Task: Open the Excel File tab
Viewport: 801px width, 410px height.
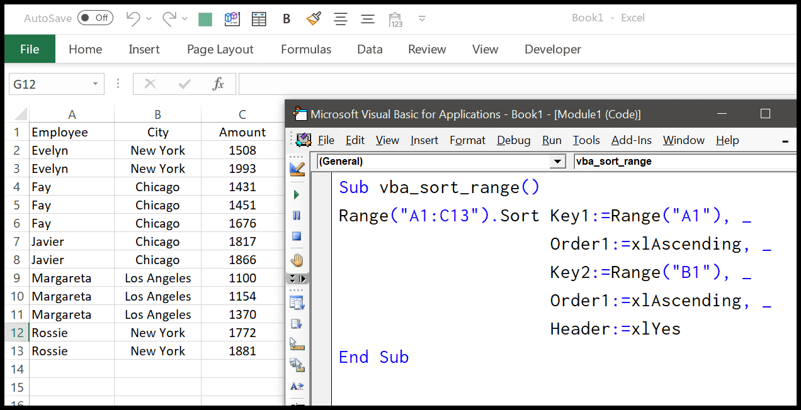Action: coord(30,49)
